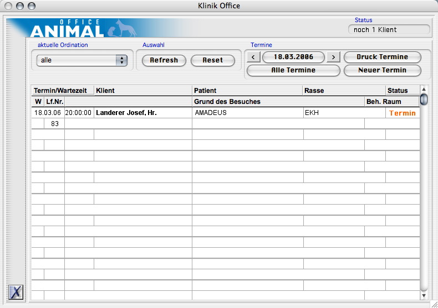Click the orange Termin status
This screenshot has width=438, height=308.
point(402,113)
